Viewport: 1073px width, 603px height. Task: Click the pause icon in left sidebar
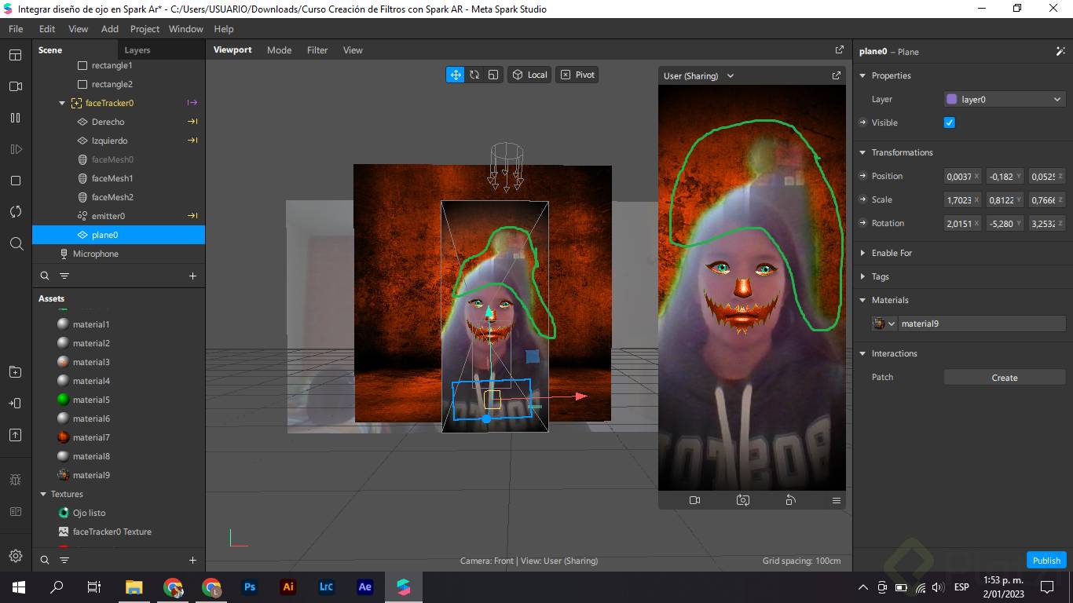[x=15, y=118]
